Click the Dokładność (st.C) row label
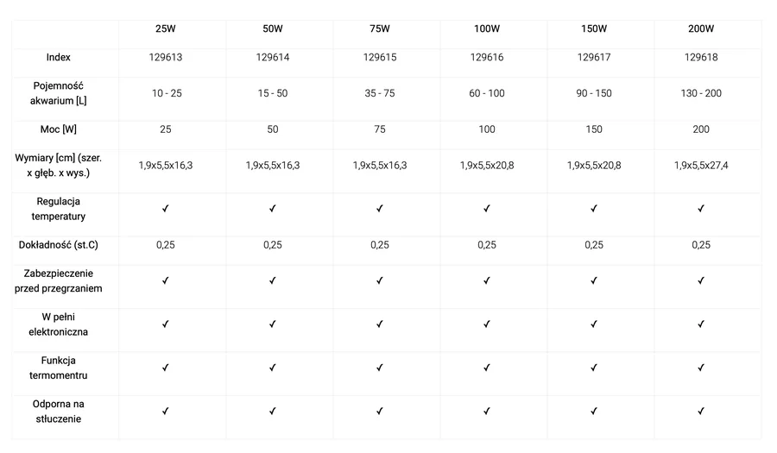The image size is (777, 453). (x=59, y=244)
